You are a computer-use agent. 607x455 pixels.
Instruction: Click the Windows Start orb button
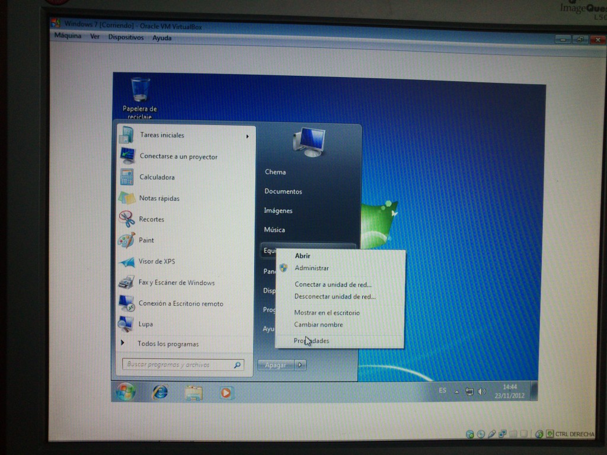coord(125,392)
